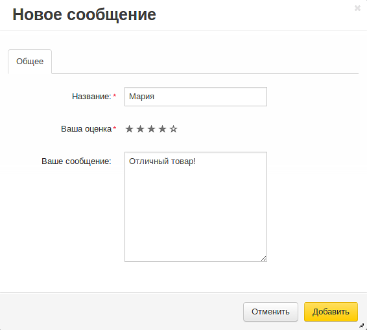The image size is (367, 330).
Task: Set rating to one star
Action: tap(129, 129)
